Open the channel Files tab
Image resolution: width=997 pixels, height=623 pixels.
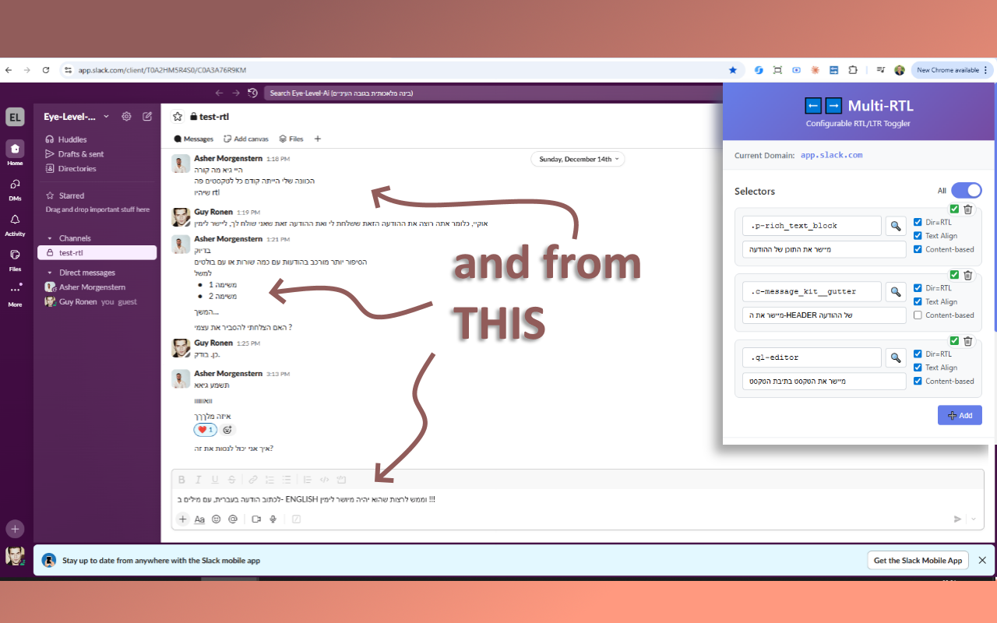coord(291,139)
